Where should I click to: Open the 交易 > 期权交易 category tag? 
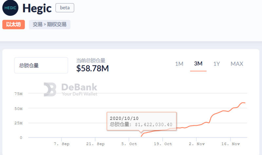[49, 25]
